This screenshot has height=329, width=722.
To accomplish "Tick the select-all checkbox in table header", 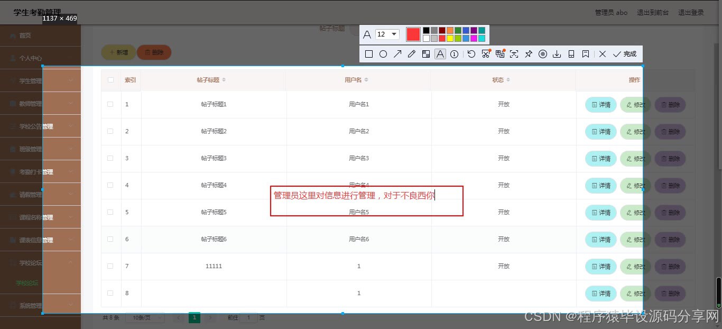I will [110, 80].
